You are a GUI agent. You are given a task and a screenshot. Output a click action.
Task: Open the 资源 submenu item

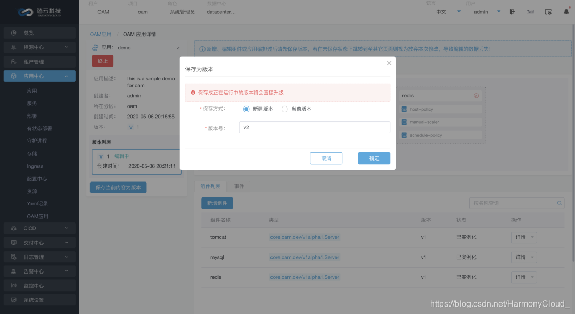tap(32, 191)
